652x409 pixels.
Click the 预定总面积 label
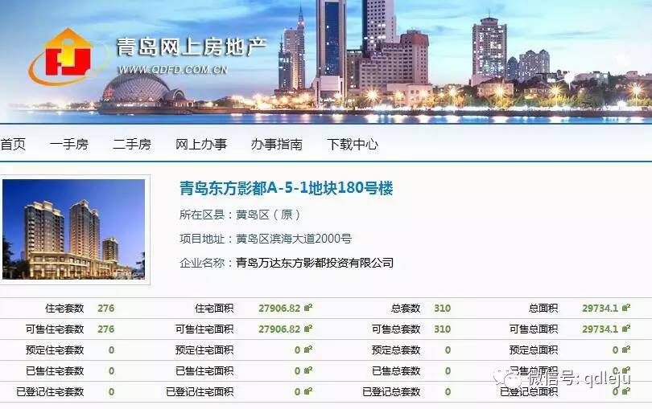click(x=534, y=350)
